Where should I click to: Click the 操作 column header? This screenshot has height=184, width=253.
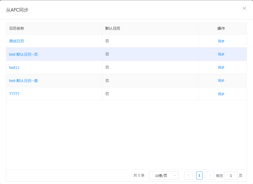point(221,28)
